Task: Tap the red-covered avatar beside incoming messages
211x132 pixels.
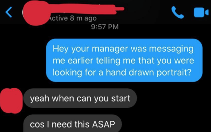Action: point(11,101)
